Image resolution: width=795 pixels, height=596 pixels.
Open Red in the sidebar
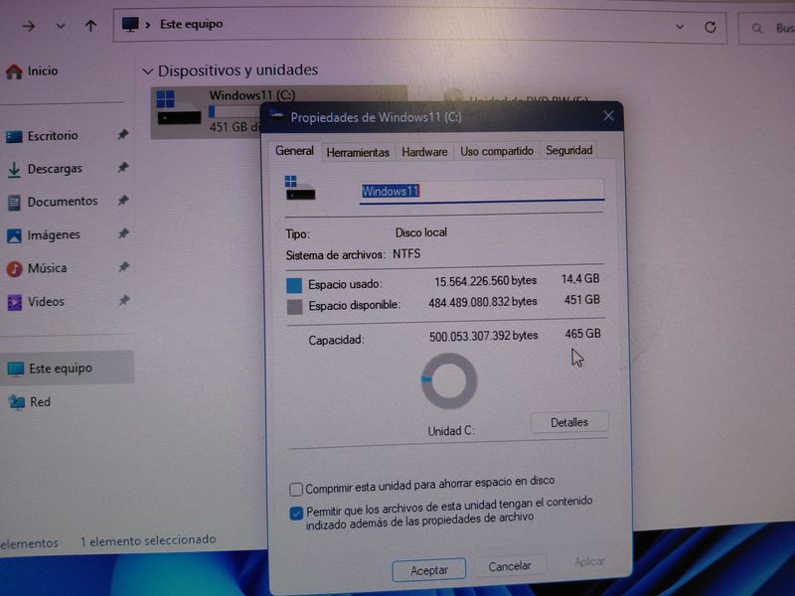click(30, 402)
